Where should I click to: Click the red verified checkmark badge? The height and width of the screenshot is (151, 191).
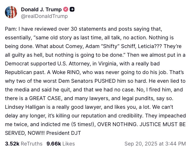66,9
